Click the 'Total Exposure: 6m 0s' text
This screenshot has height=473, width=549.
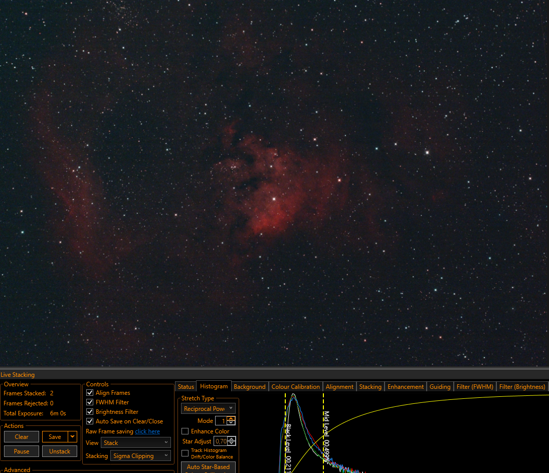[x=35, y=413]
